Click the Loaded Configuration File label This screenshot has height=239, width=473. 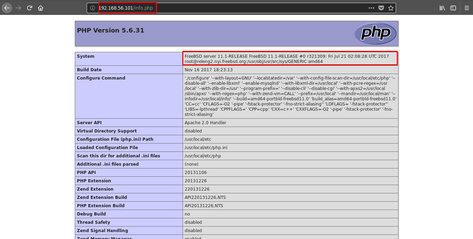coord(107,148)
